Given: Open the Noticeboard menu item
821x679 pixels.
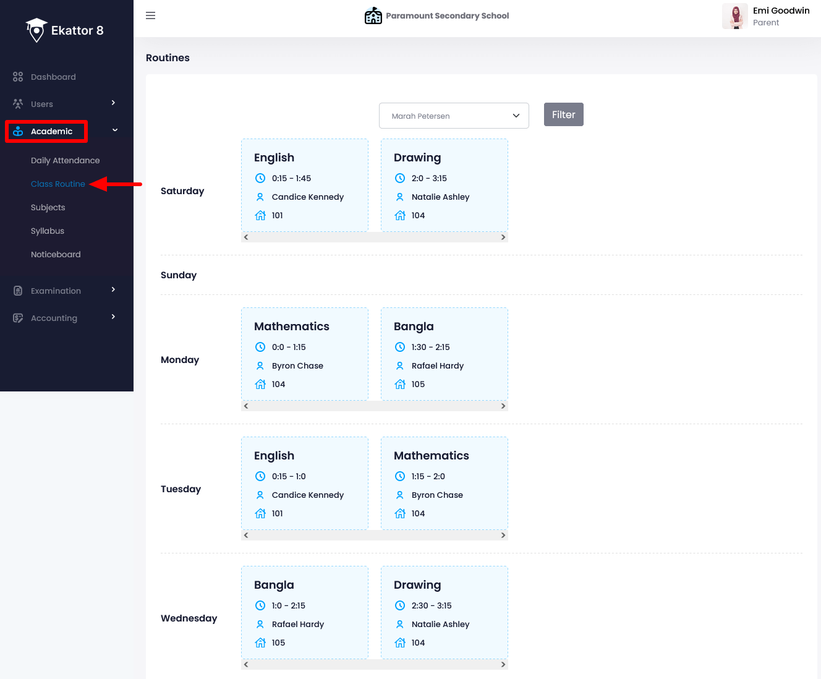Looking at the screenshot, I should coord(56,254).
